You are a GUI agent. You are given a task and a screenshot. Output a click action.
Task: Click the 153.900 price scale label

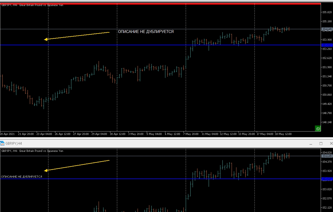pyautogui.click(x=327, y=40)
